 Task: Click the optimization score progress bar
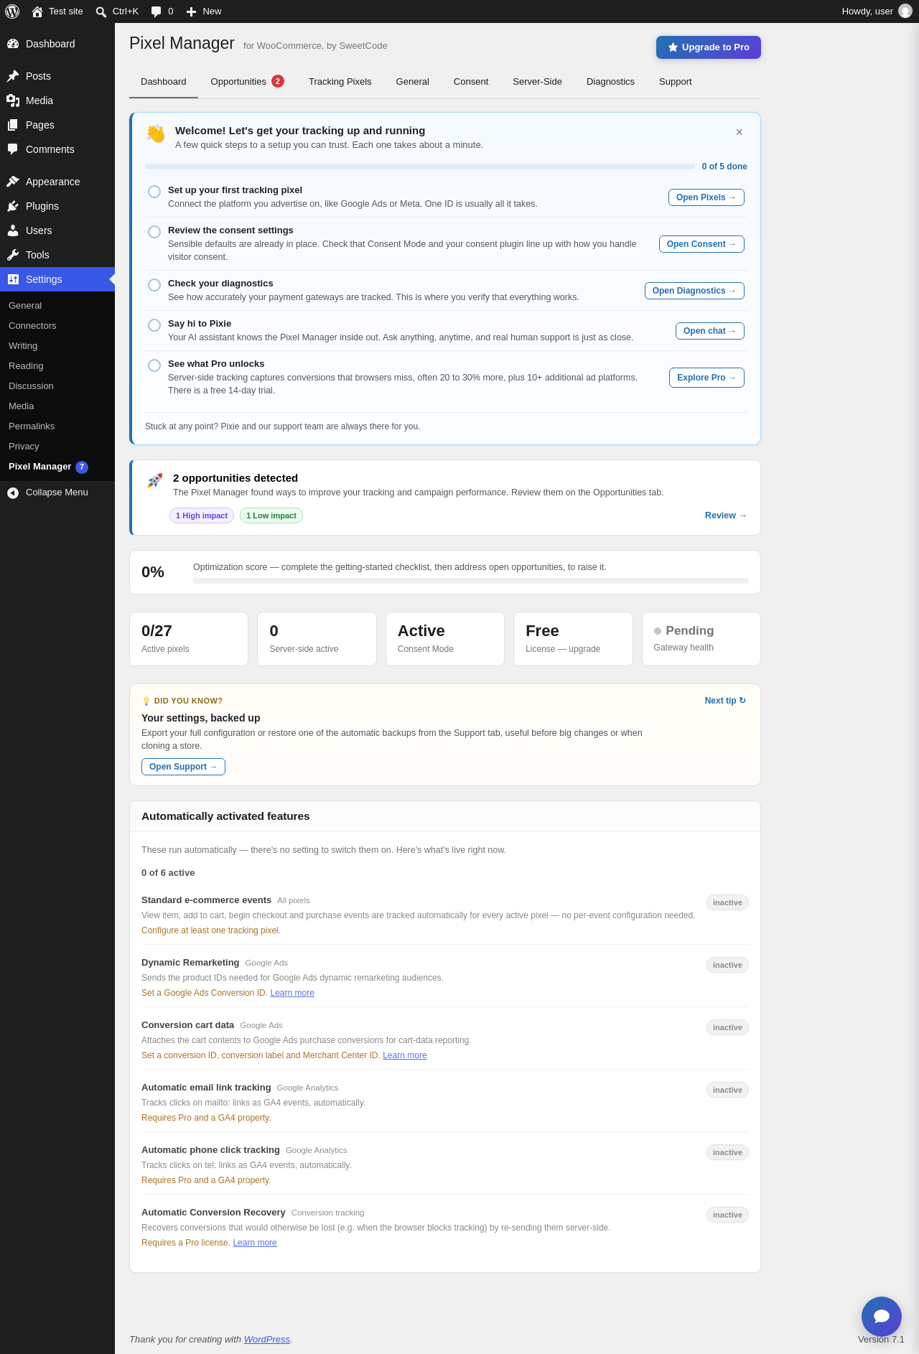(471, 581)
